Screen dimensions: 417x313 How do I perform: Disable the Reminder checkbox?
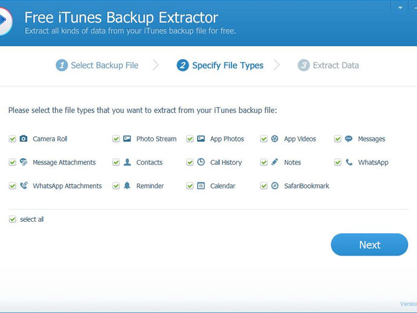click(x=116, y=186)
